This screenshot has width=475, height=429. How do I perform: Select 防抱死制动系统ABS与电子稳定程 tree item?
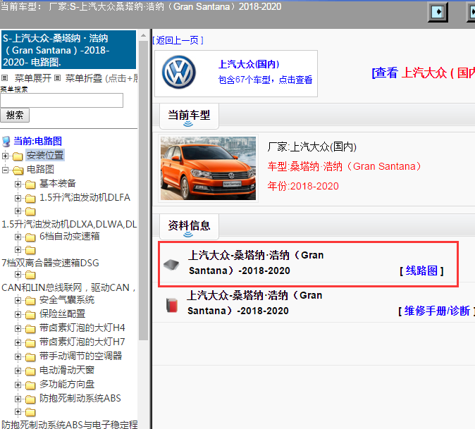69,424
